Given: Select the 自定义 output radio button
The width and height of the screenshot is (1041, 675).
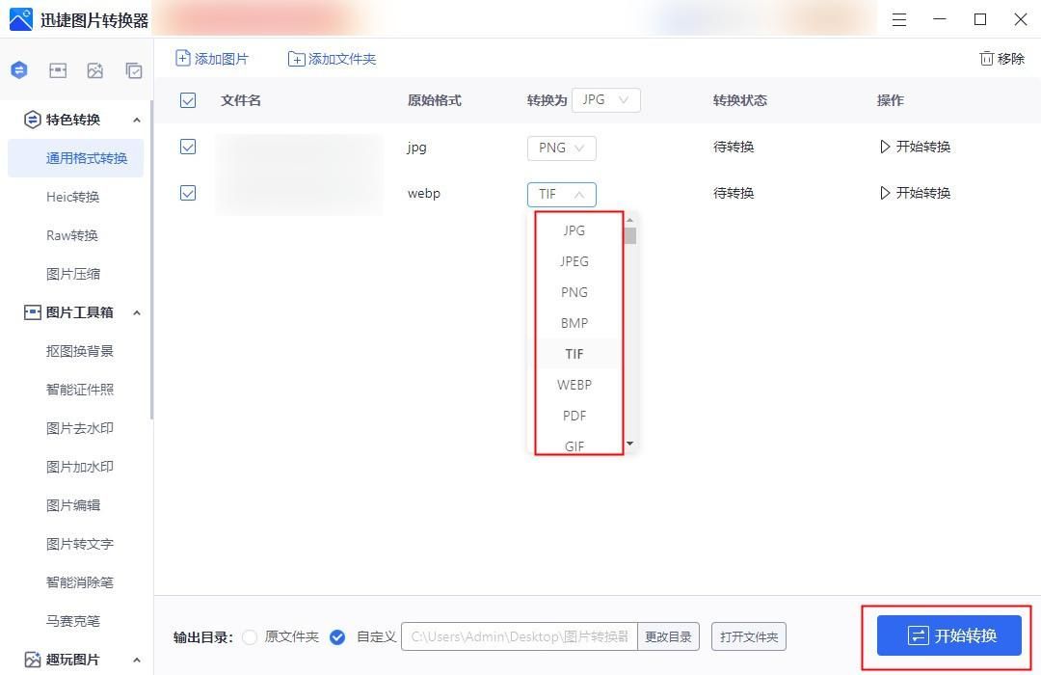Looking at the screenshot, I should tap(337, 637).
